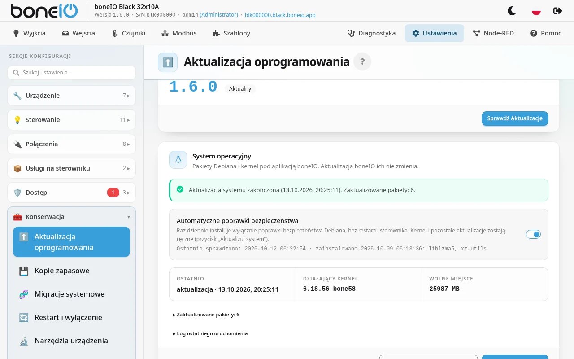
Task: Expand the Połączenia section
Action: 71,144
